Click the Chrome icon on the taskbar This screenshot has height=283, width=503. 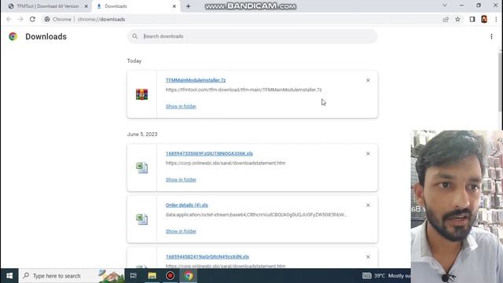(x=189, y=276)
